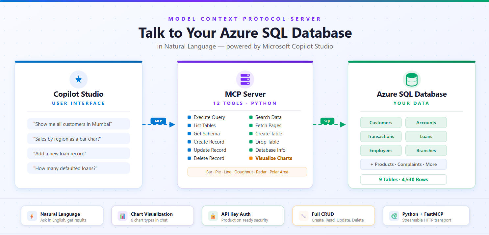Click the Natural Language lightning bolt icon

(32, 216)
